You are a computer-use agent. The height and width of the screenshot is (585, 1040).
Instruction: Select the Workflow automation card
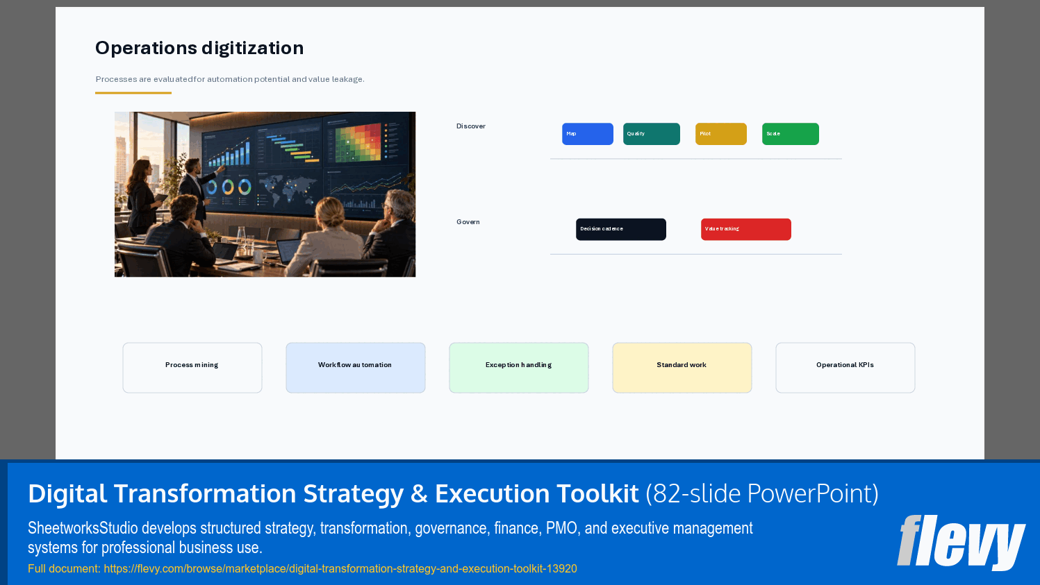coord(356,368)
